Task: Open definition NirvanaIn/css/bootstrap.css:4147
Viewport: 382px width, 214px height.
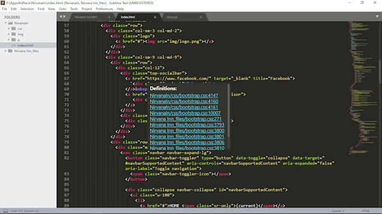Action: coord(184,95)
